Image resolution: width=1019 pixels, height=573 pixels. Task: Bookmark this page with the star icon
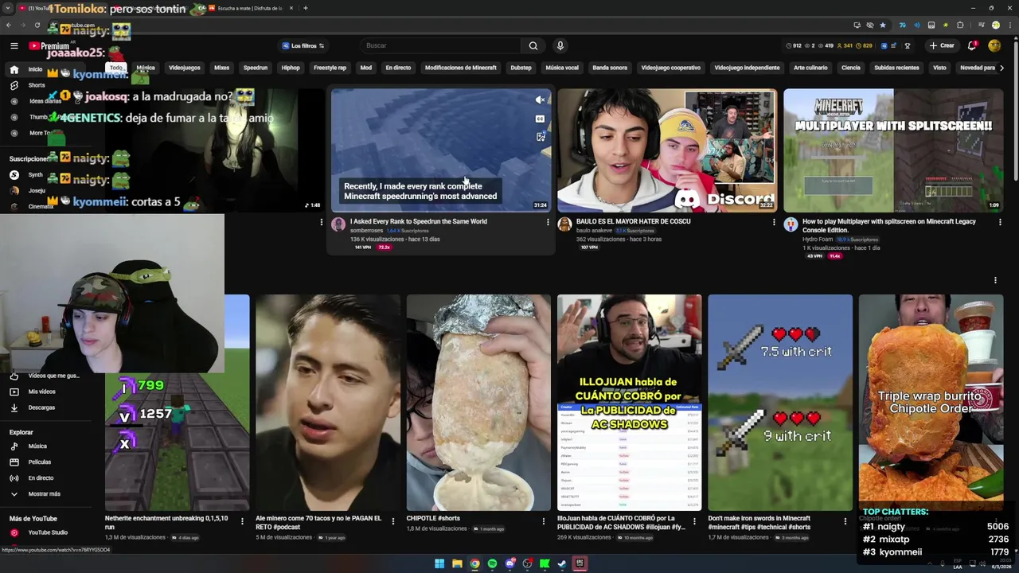tap(883, 25)
